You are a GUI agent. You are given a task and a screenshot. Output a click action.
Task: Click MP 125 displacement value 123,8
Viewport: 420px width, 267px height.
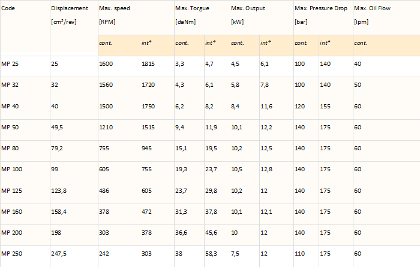[59, 191]
